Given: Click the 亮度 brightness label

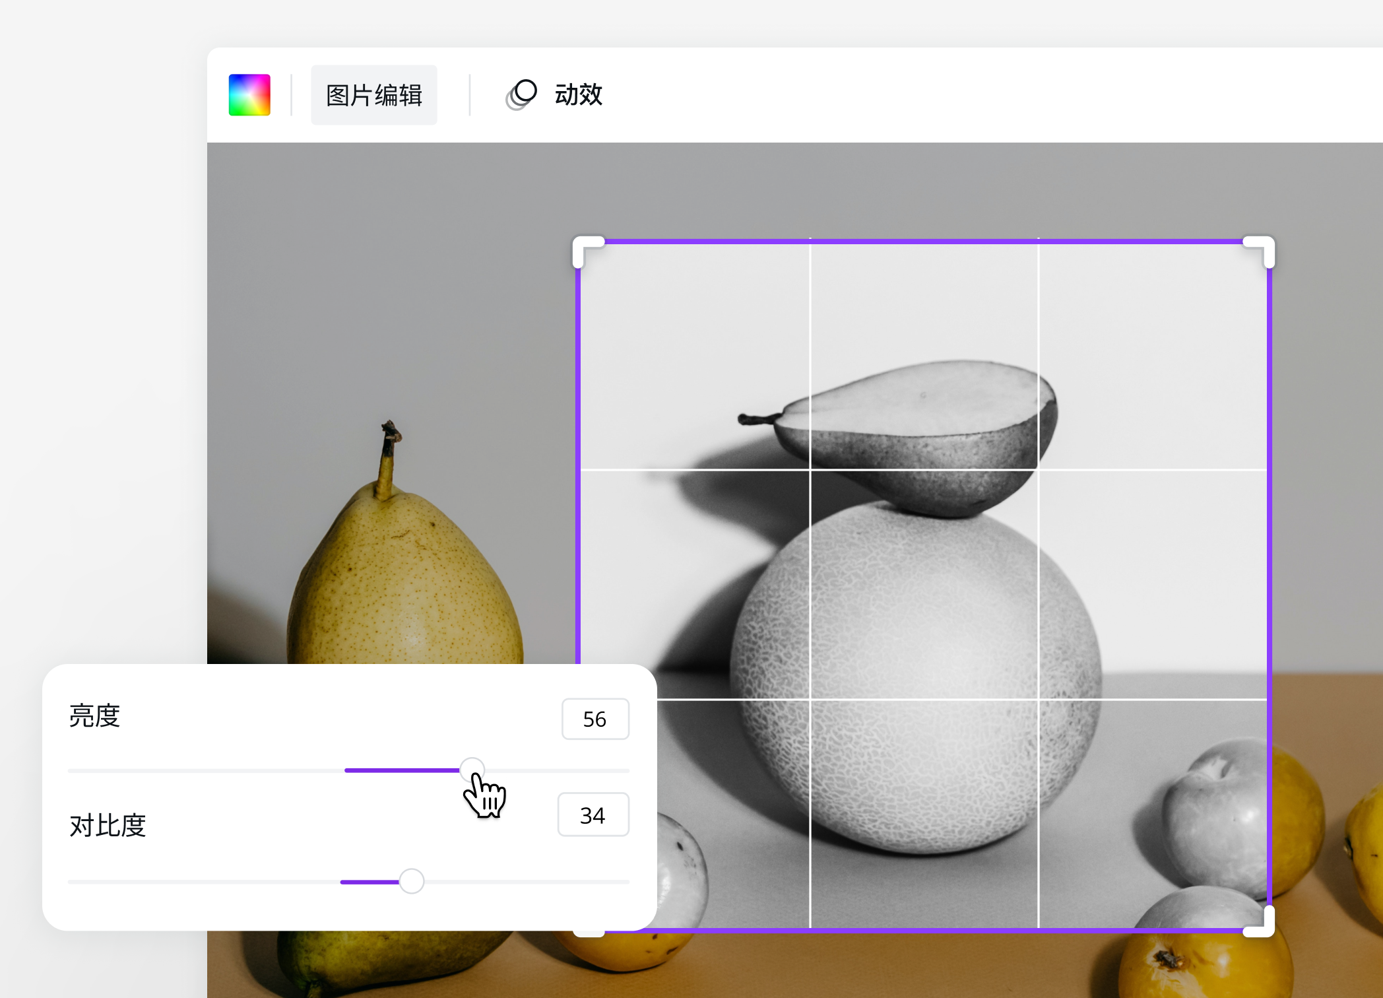Looking at the screenshot, I should click(94, 716).
